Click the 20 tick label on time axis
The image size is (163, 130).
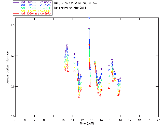click(158, 120)
